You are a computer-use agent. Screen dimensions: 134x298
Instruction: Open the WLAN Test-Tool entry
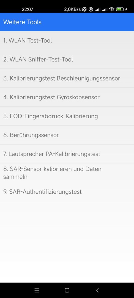pos(67,41)
